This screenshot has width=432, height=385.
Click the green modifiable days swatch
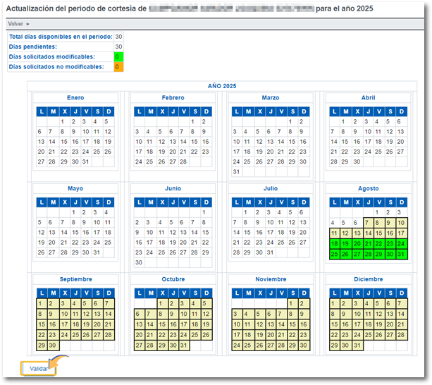(118, 56)
